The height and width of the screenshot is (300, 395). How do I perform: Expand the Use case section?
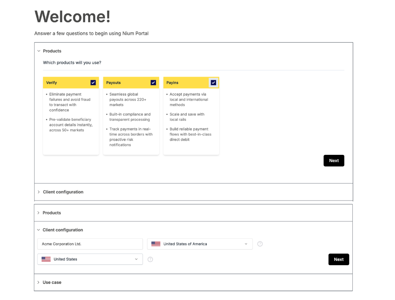point(194,282)
